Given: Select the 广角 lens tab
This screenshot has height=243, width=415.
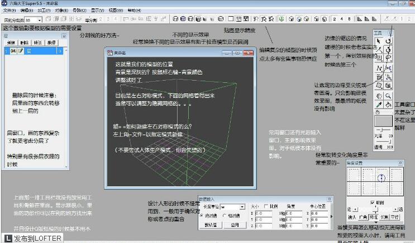Looking at the screenshot, I should click(363, 217).
